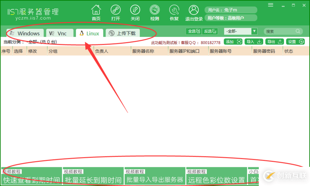Click the 用户名 兔子m field
The height and width of the screenshot is (186, 310).
pyautogui.click(x=231, y=10)
